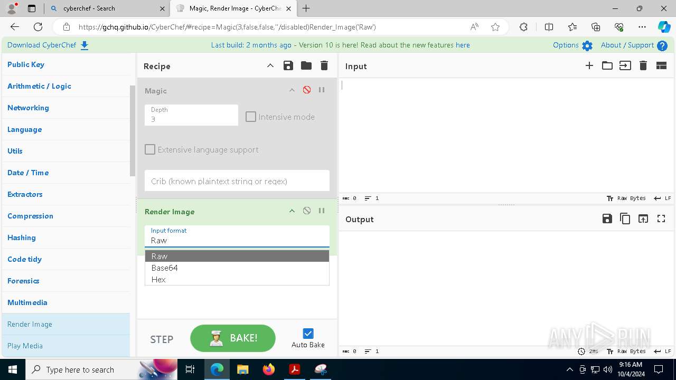Viewport: 676px width, 380px height.
Task: Download CyberChef link
Action: pyautogui.click(x=48, y=45)
